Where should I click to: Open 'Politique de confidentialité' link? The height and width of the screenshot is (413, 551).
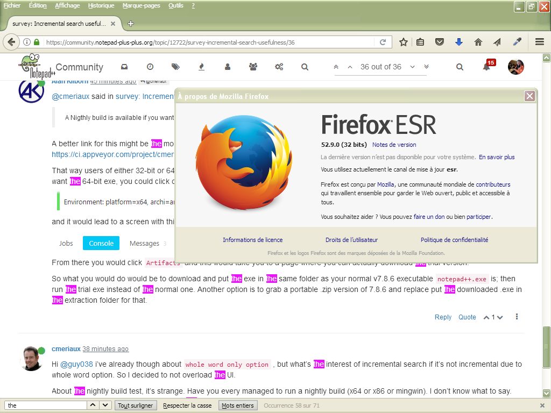pos(454,240)
